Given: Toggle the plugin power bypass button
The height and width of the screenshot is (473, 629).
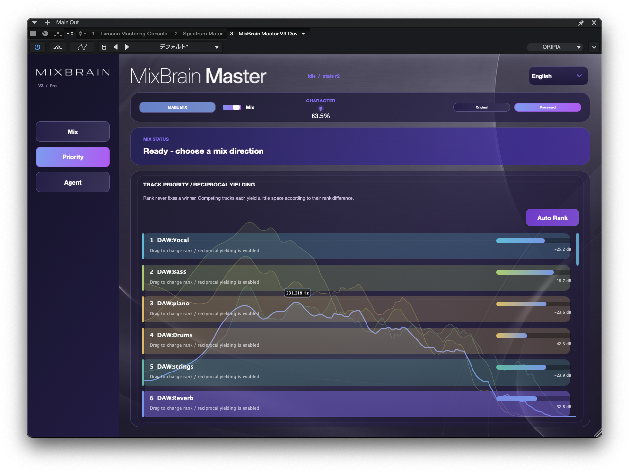Looking at the screenshot, I should (x=37, y=47).
